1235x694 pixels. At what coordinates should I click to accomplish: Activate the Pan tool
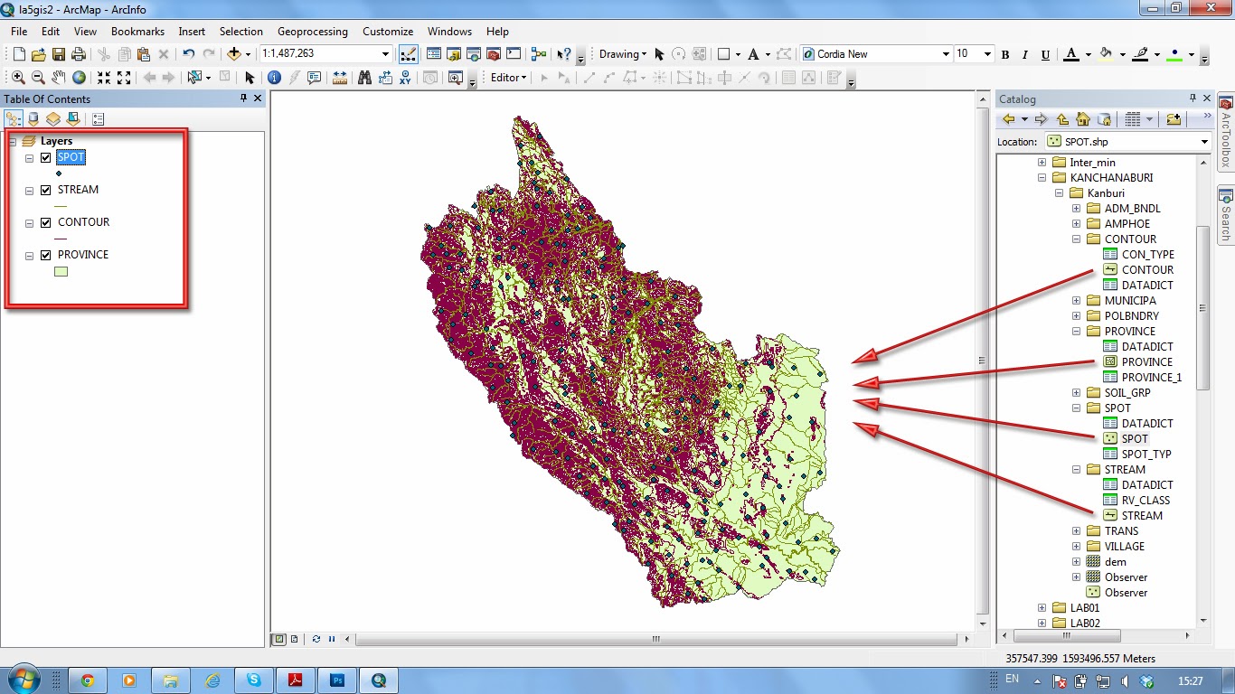[56, 77]
